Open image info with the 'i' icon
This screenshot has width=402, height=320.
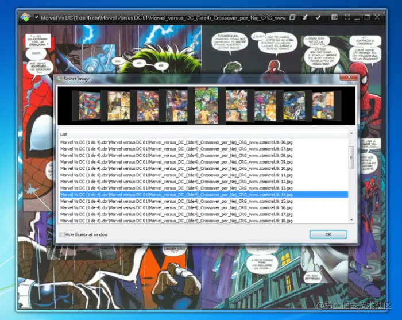click(305, 17)
